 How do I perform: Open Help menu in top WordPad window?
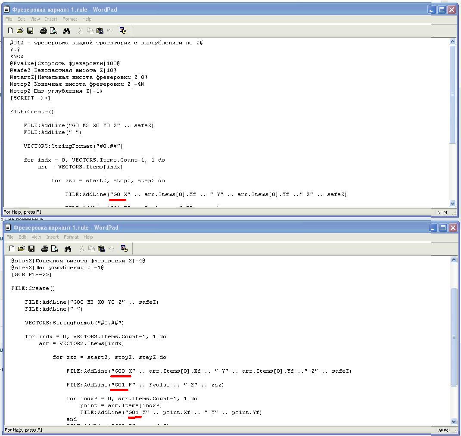87,19
